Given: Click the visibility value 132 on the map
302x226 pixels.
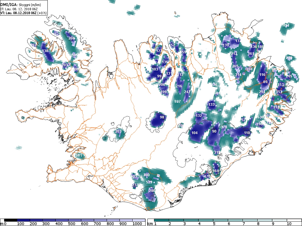Looking at the screenshot, I should (199, 115).
